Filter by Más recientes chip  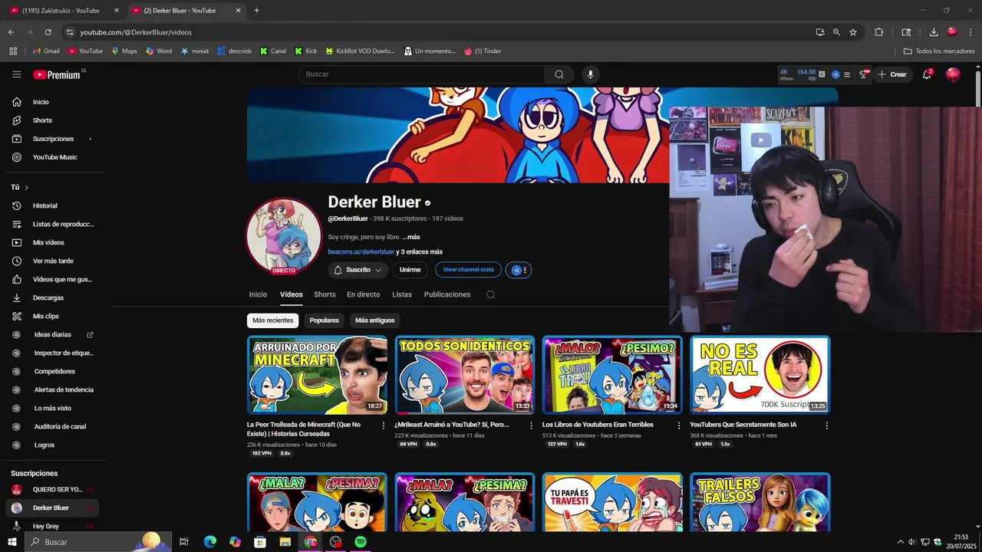tap(272, 320)
